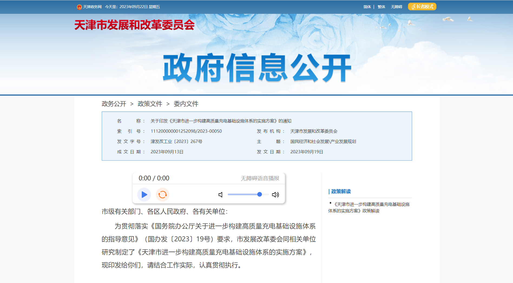Image resolution: width=513 pixels, height=283 pixels.
Task: Go to 政策文件 breadcrumb
Action: pyautogui.click(x=150, y=104)
